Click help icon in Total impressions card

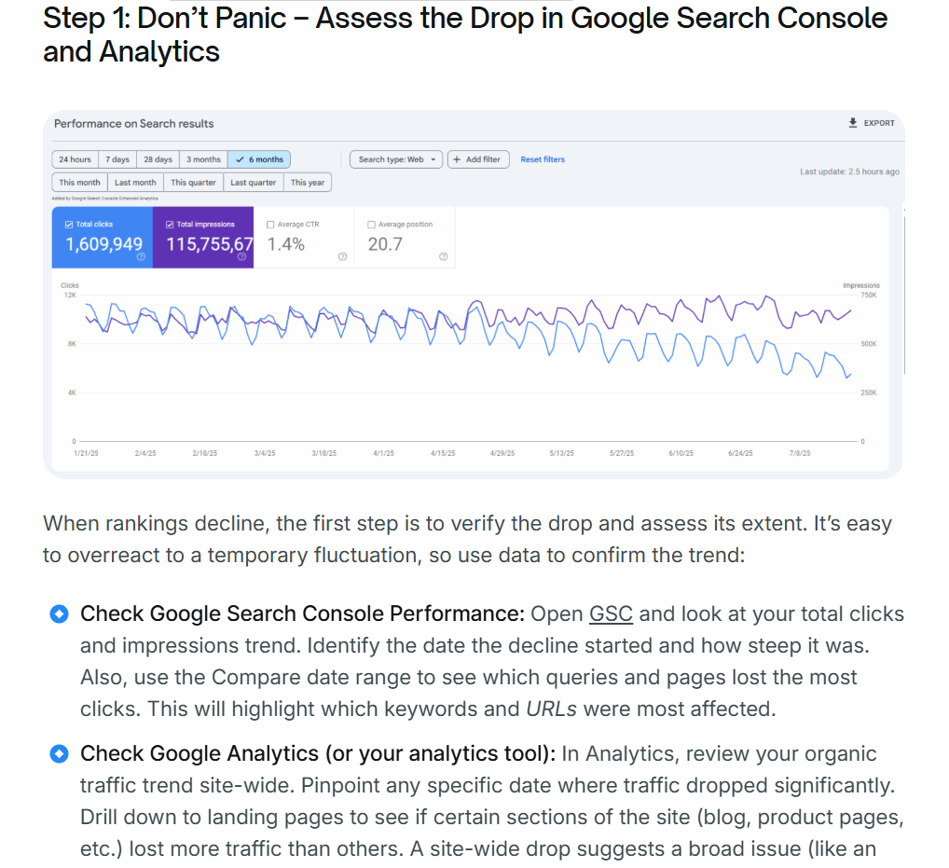pos(241,256)
